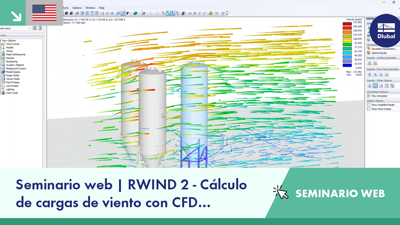Disable the Flow Animation checkbox

click(368, 96)
